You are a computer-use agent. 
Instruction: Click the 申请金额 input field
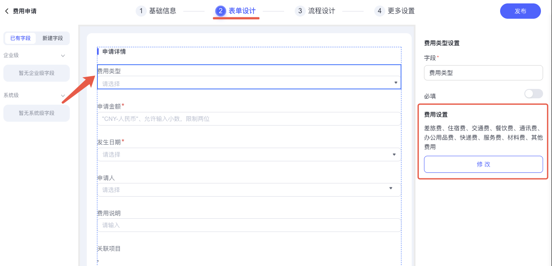(249, 119)
